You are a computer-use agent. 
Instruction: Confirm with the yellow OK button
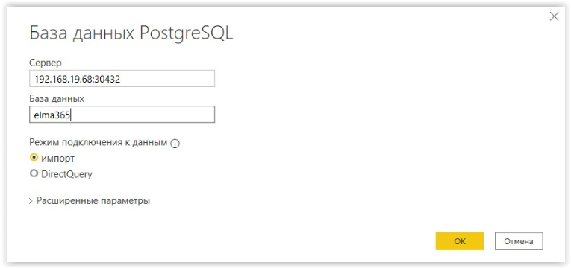click(460, 241)
